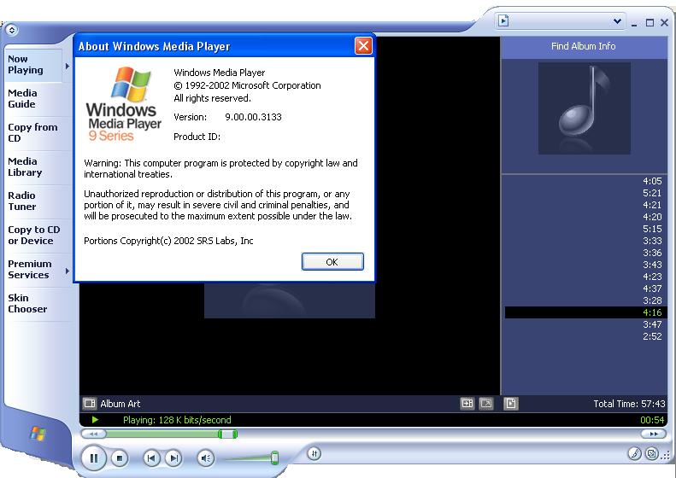Fast forward using the seek bar's right arrows
Image resolution: width=676 pixels, height=478 pixels.
click(654, 434)
